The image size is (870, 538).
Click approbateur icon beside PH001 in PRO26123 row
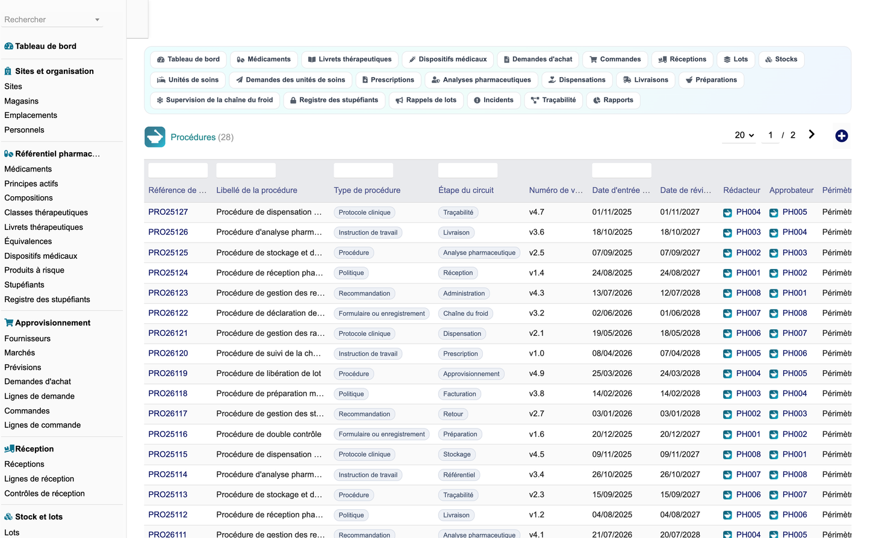click(774, 293)
